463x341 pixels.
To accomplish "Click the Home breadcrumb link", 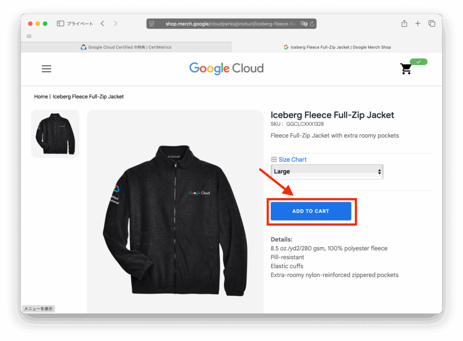I will [41, 97].
